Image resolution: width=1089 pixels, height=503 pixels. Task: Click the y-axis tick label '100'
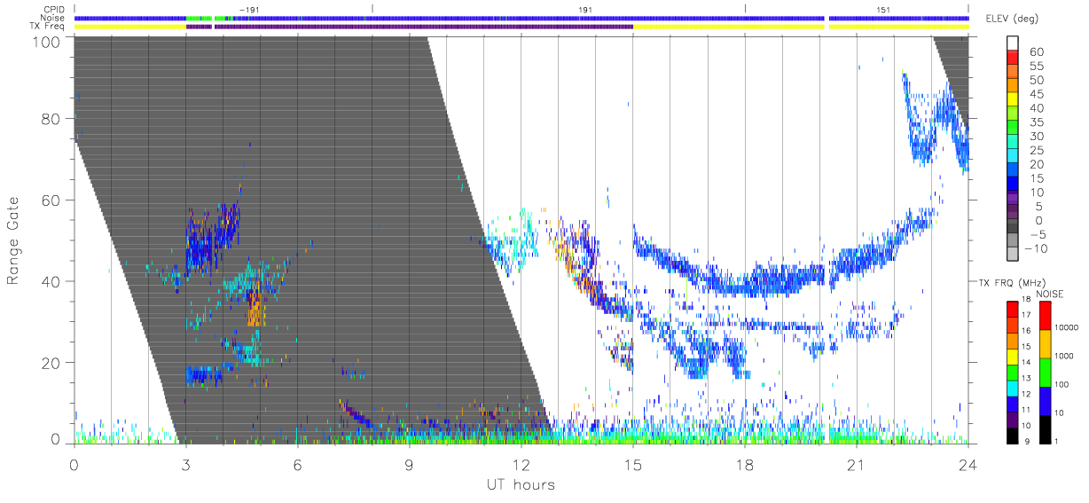pos(47,41)
